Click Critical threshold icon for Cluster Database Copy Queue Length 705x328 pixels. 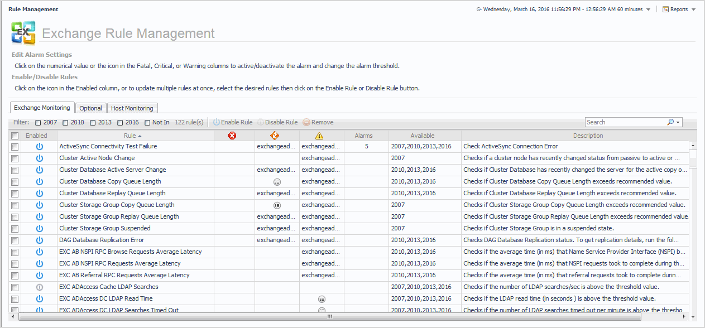click(x=277, y=182)
